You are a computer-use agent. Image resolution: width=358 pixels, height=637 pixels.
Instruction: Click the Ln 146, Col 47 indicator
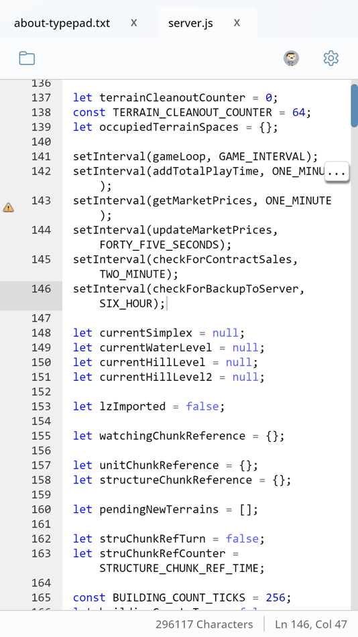click(311, 624)
